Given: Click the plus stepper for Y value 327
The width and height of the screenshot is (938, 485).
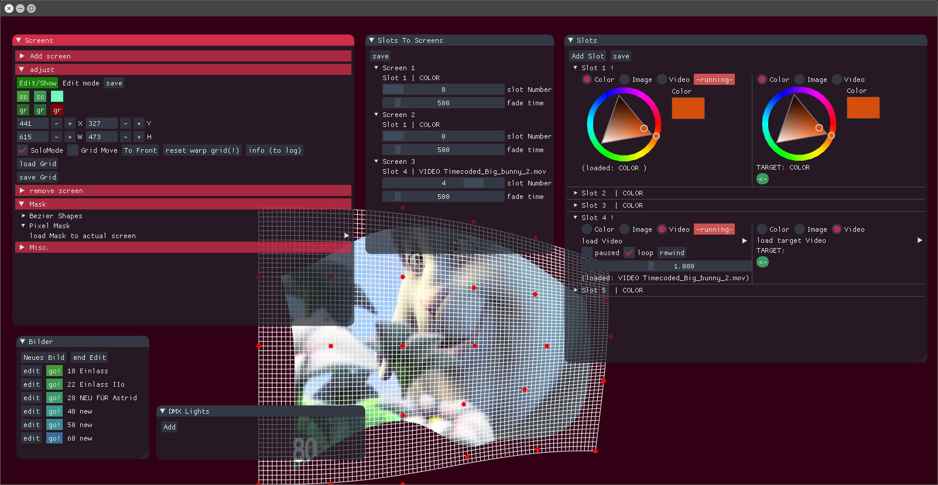Looking at the screenshot, I should pyautogui.click(x=139, y=123).
